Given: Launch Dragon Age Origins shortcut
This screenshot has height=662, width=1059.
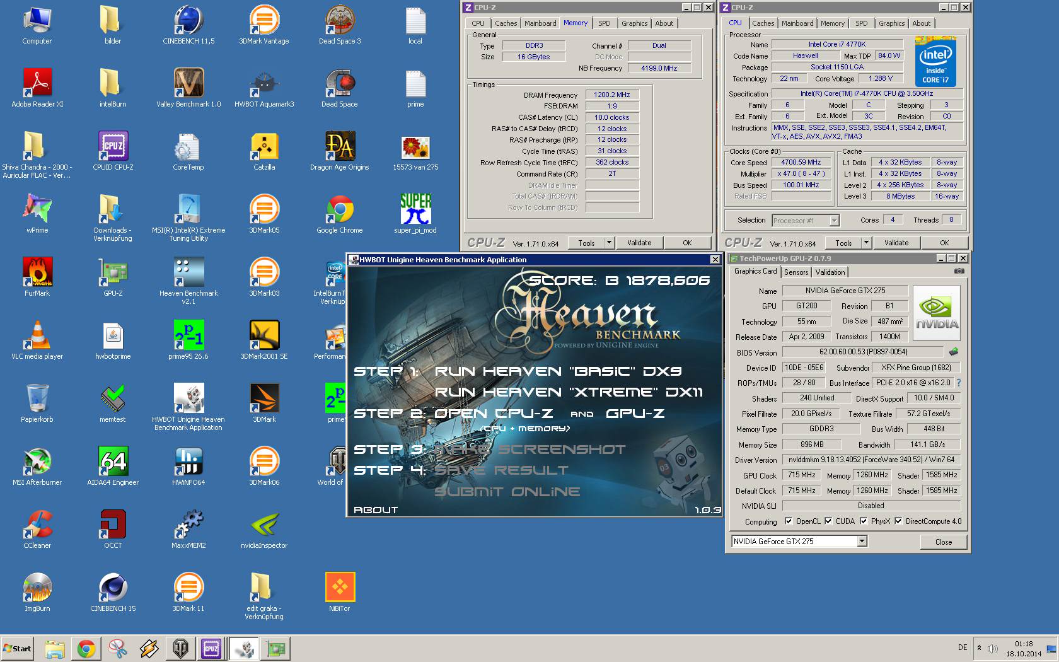Looking at the screenshot, I should [340, 151].
